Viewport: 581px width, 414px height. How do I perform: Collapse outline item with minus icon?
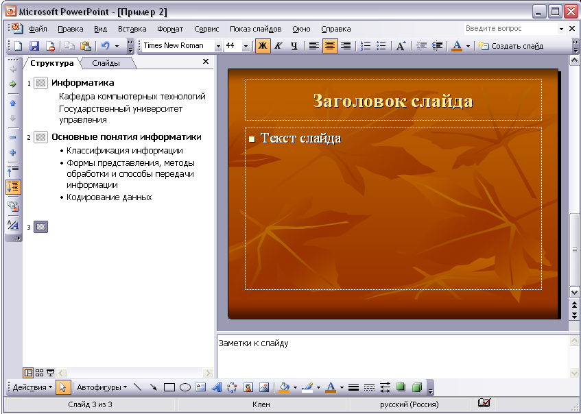click(x=13, y=137)
